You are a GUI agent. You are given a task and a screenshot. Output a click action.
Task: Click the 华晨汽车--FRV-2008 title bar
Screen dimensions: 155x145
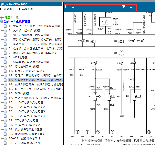31,4
